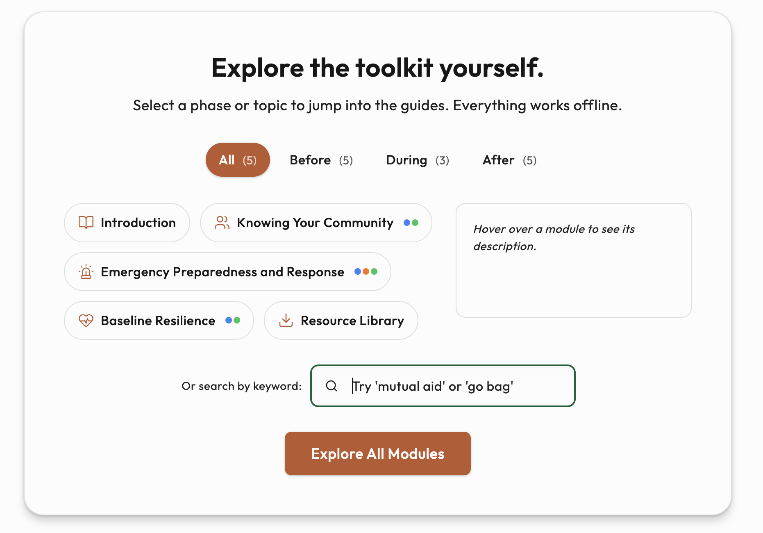Click the heart-pulse icon on Baseline Resilience
This screenshot has width=763, height=533.
tap(86, 321)
